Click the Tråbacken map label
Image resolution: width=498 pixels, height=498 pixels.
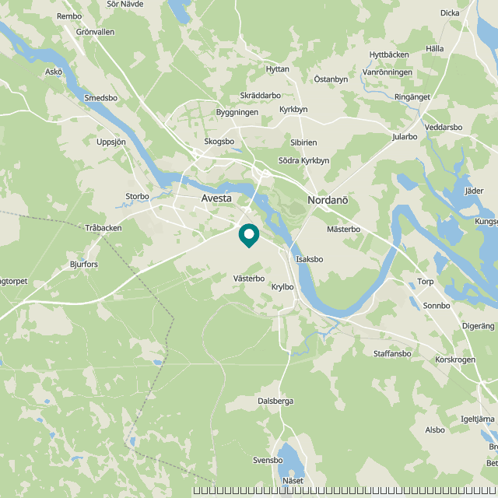point(103,228)
